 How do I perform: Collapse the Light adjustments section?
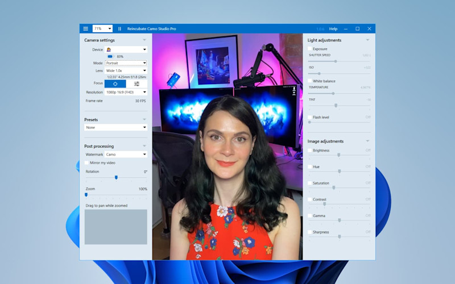point(367,40)
